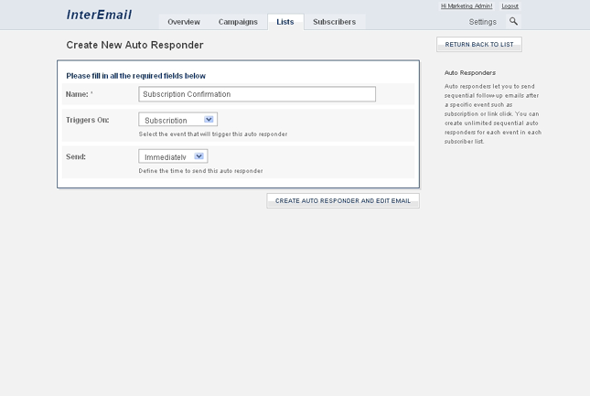Viewport: 590px width, 396px height.
Task: Select the Lists tab
Action: coord(285,22)
